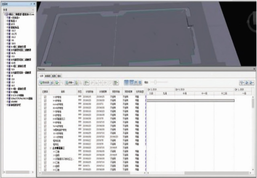Screen dimensions: 257x178
Task: Expand the -10.5 level node
Action: click(x=7, y=43)
